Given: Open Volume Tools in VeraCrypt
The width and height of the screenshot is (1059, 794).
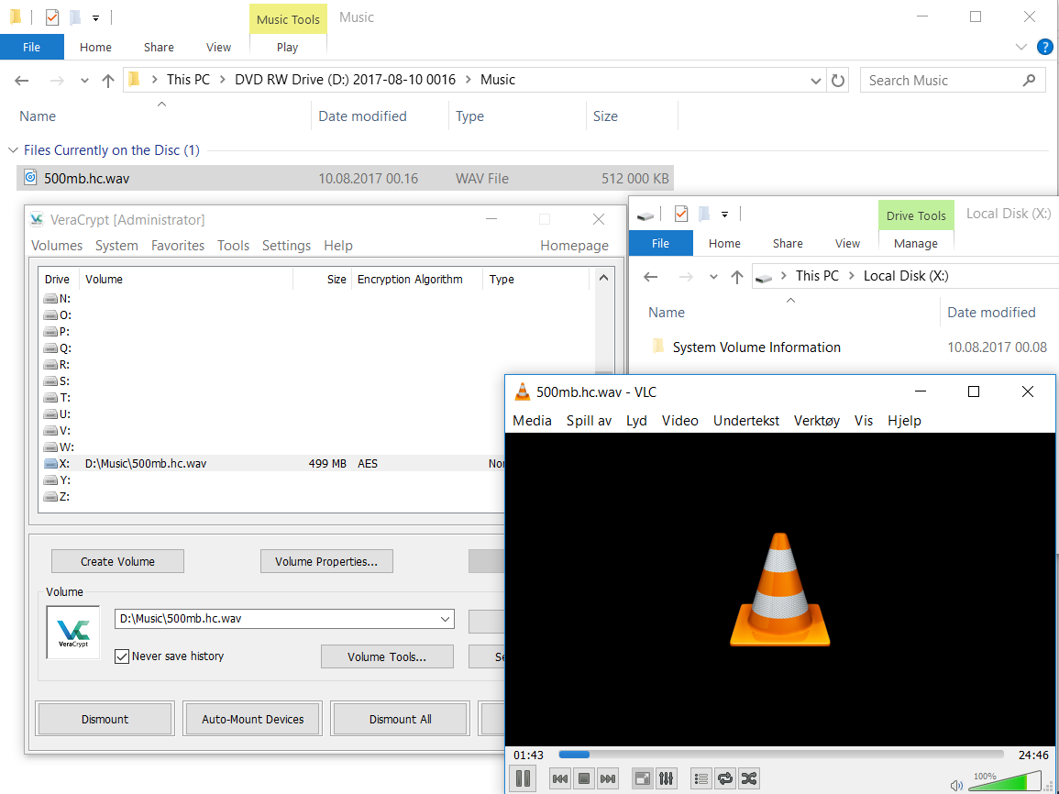Looking at the screenshot, I should click(387, 656).
